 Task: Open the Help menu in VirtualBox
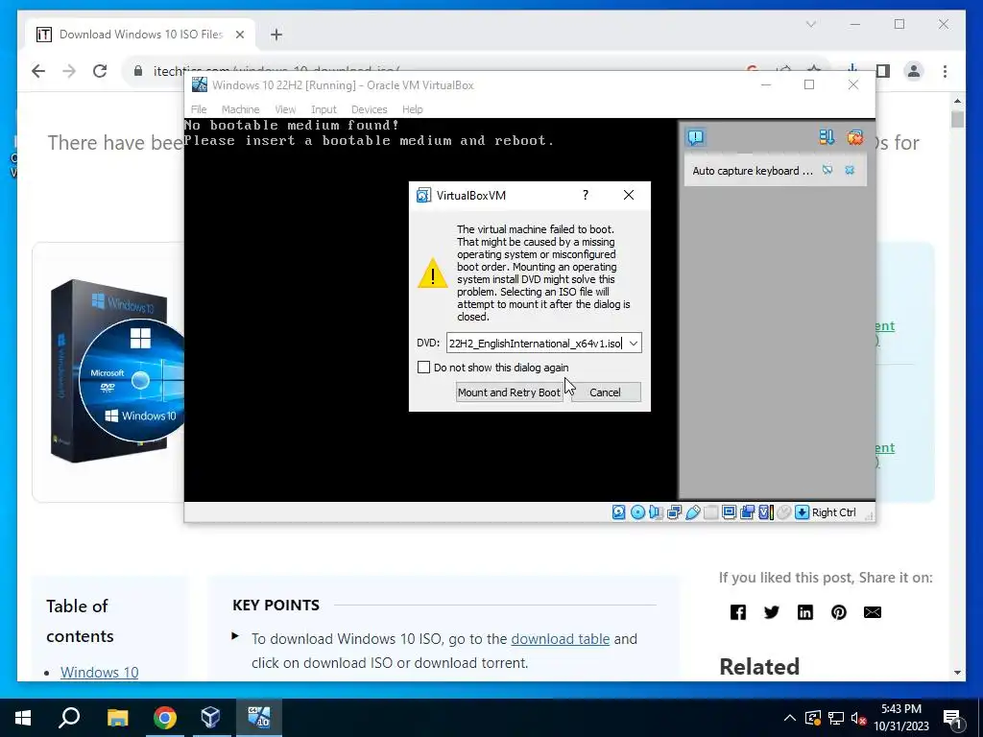pos(413,109)
